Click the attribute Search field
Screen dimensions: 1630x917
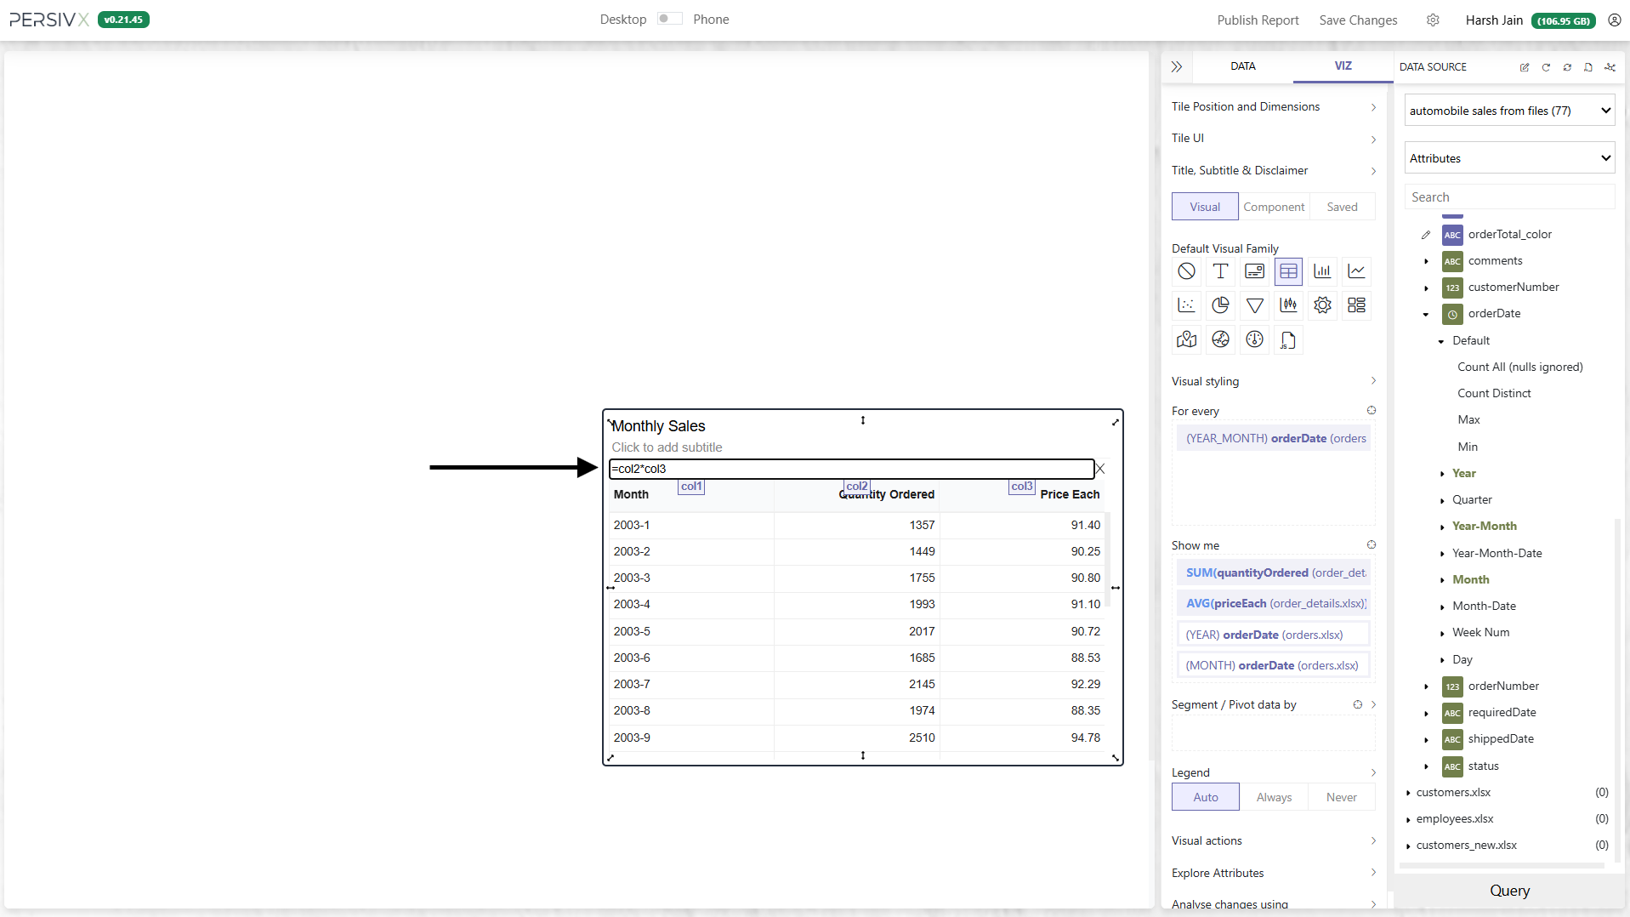tap(1508, 197)
